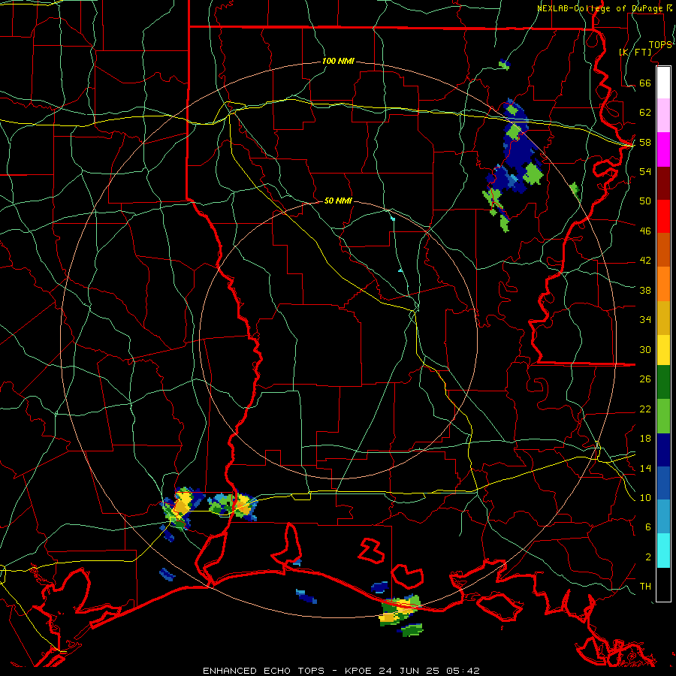
Task: Click the 14 legend value
Action: tap(645, 468)
